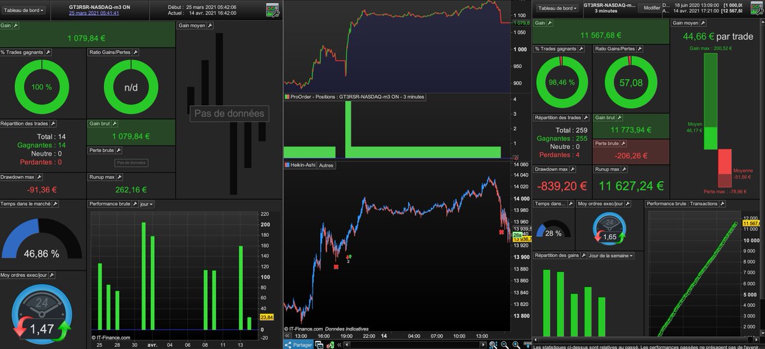Click wrench of Temps dans le marché panel 46,86 %
765x349 pixels.
pyautogui.click(x=54, y=204)
